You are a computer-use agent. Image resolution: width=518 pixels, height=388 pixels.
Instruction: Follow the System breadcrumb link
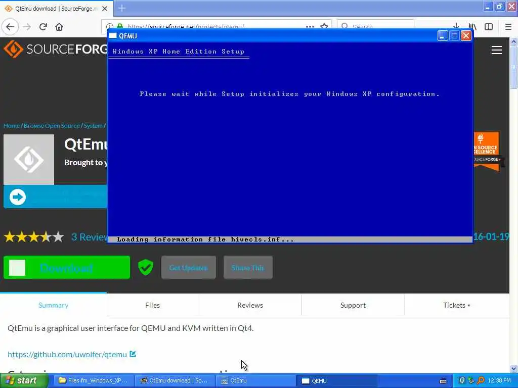click(x=93, y=126)
